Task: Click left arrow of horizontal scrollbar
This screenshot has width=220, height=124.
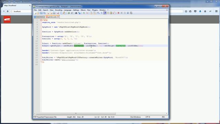Action: pyautogui.click(x=35, y=113)
